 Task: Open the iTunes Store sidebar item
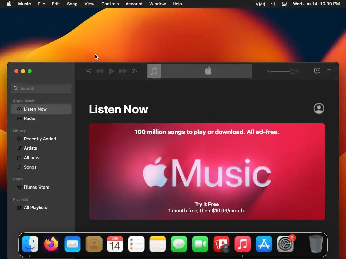[x=41, y=188]
